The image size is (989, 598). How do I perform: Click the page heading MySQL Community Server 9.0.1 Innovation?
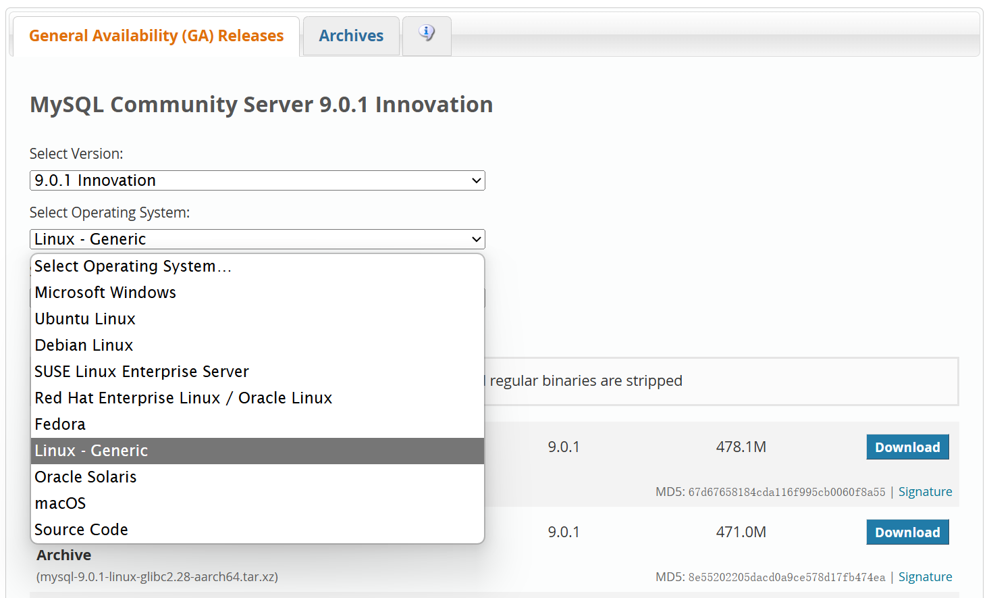pyautogui.click(x=261, y=105)
